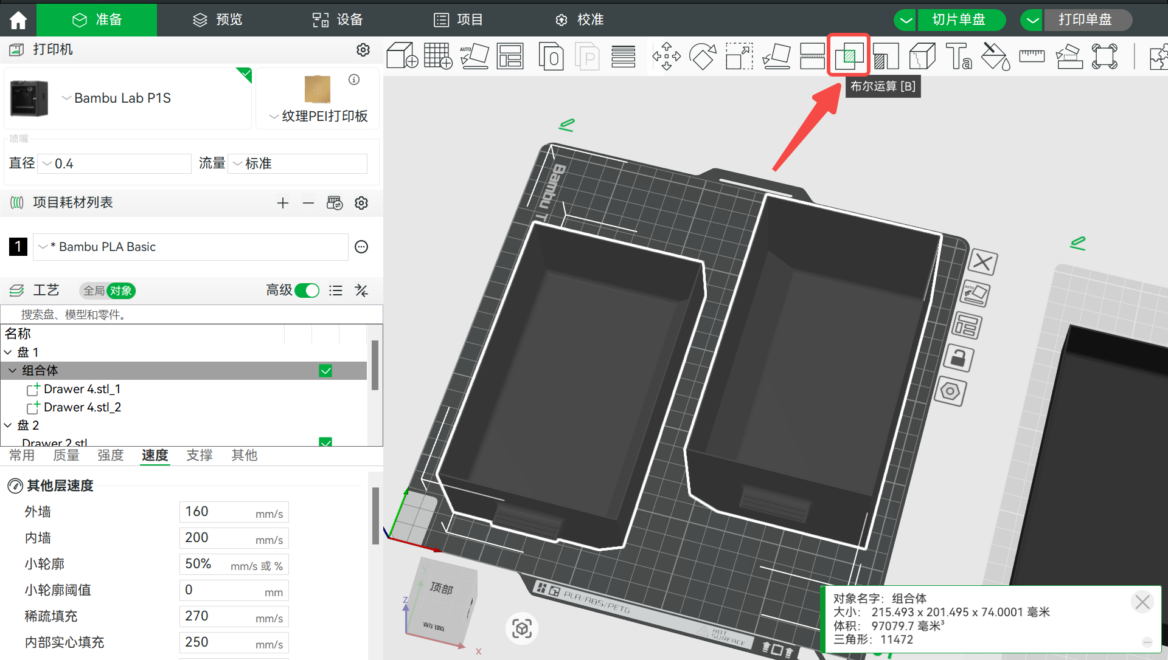Viewport: 1168px width, 660px height.
Task: Select the Move tool
Action: [667, 56]
